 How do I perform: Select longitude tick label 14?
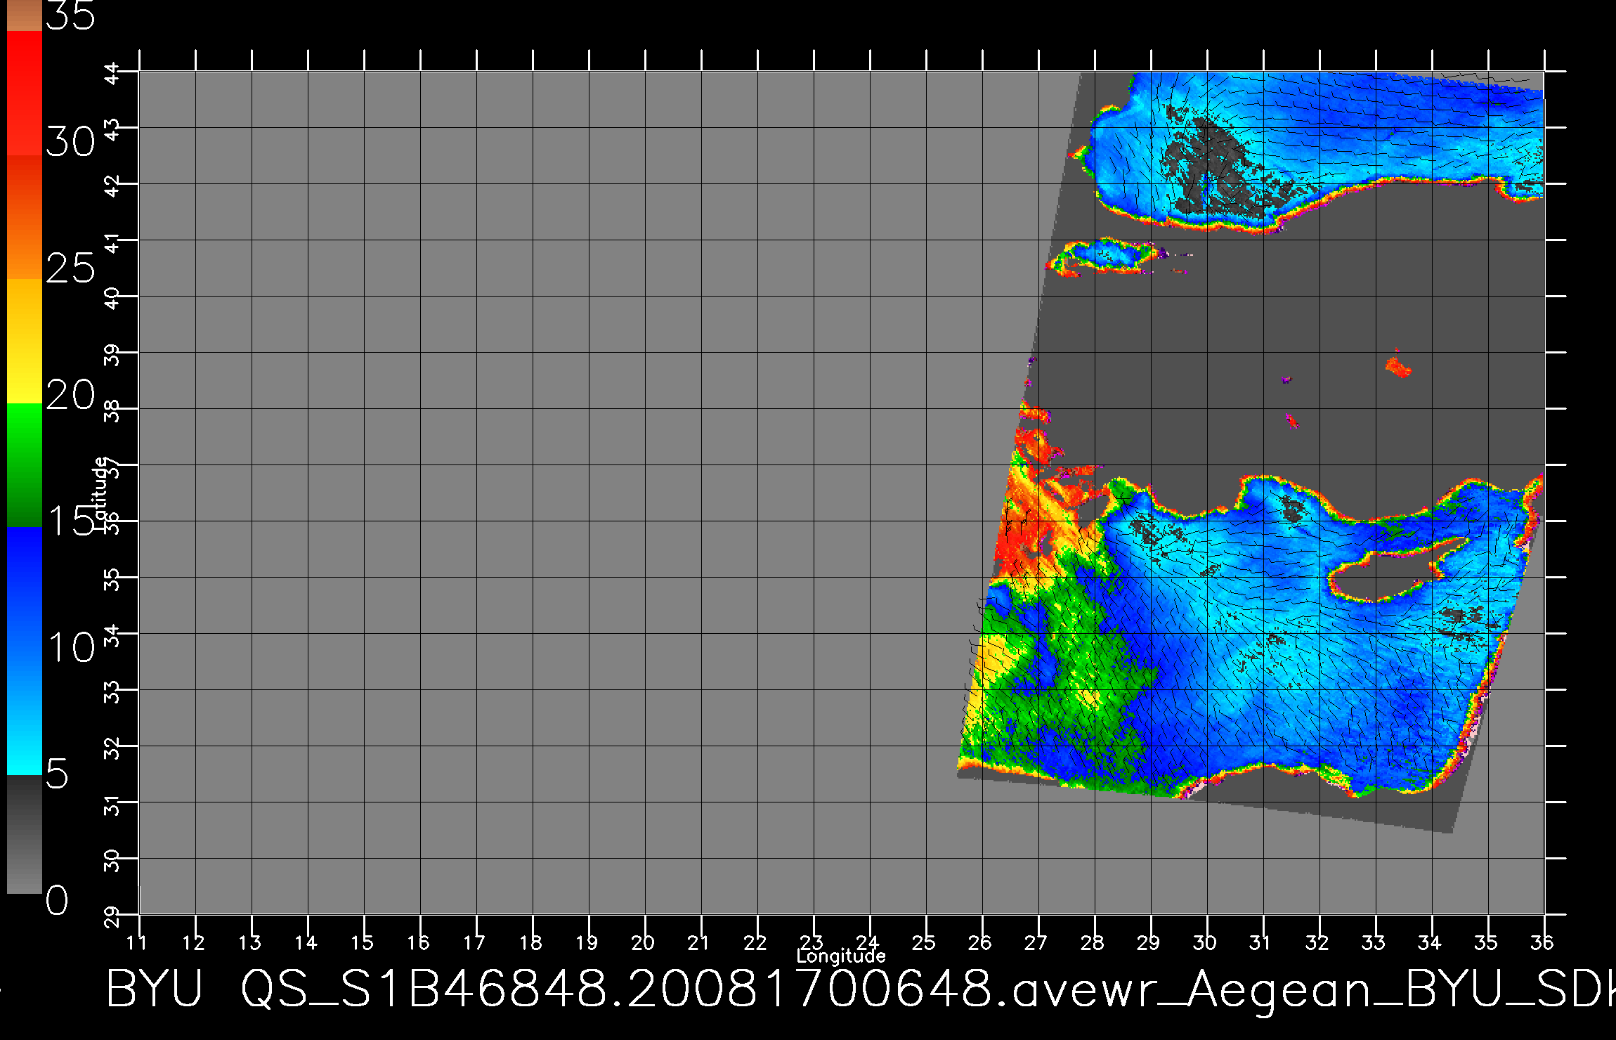[x=306, y=942]
